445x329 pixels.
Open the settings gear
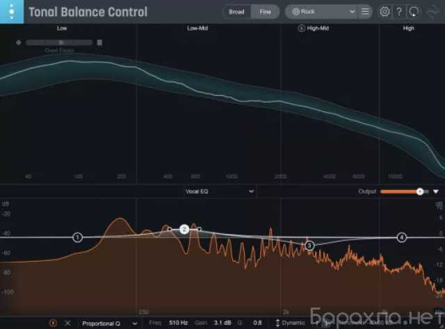click(x=385, y=12)
